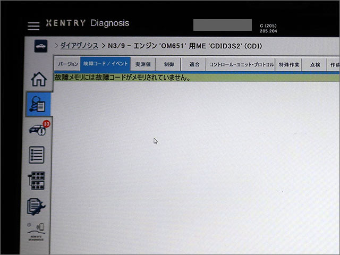Go to the Home sidebar icon
The width and height of the screenshot is (340, 255).
coord(39,79)
